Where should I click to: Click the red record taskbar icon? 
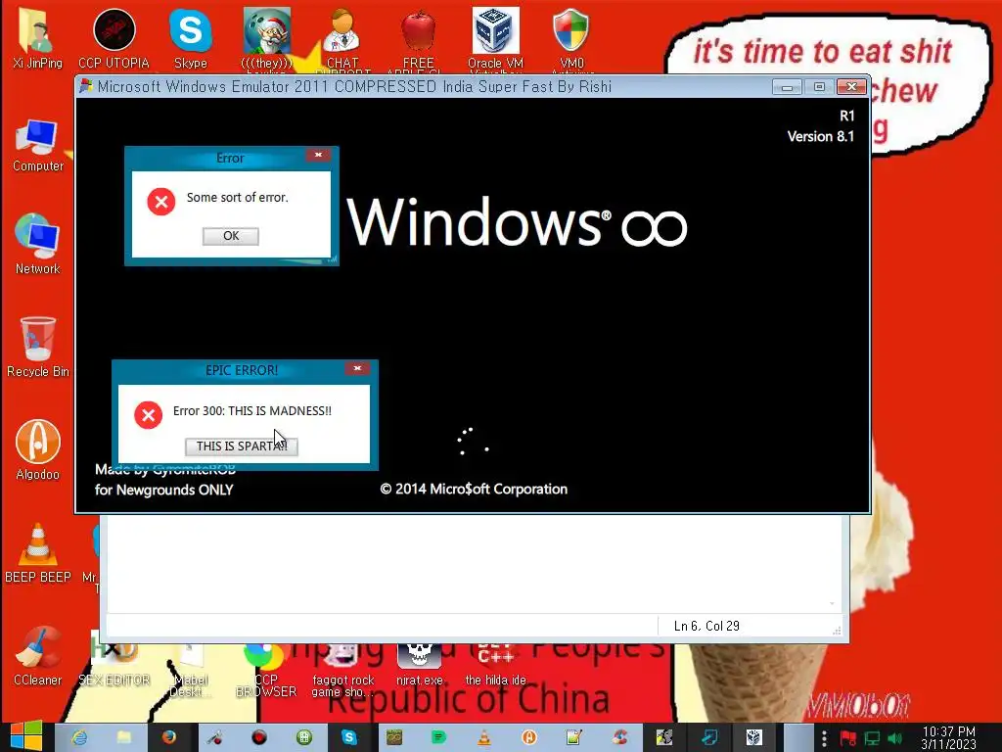tap(258, 737)
